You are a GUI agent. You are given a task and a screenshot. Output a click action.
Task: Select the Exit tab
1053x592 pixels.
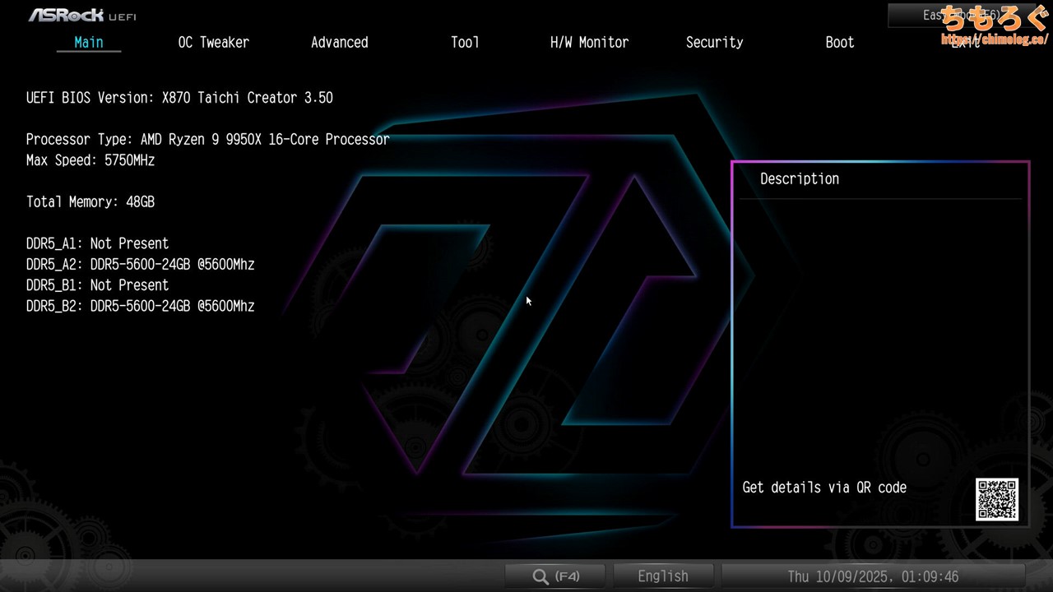click(x=965, y=43)
